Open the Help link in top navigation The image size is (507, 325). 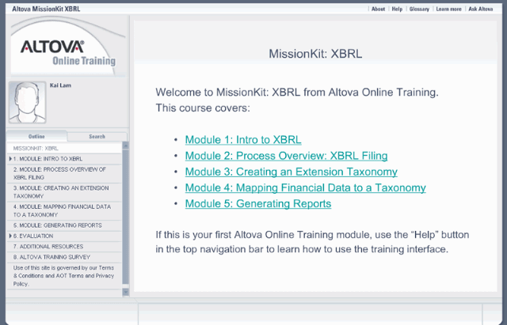tap(397, 9)
